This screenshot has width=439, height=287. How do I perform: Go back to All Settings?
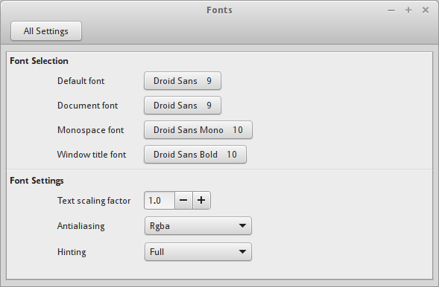point(46,31)
